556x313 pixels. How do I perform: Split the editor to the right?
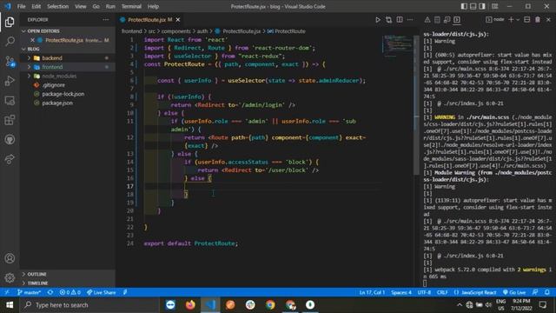coord(400,20)
